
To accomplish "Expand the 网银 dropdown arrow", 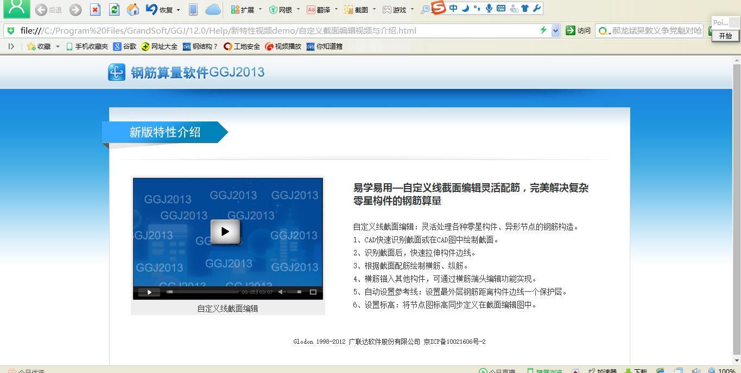I will tap(299, 10).
